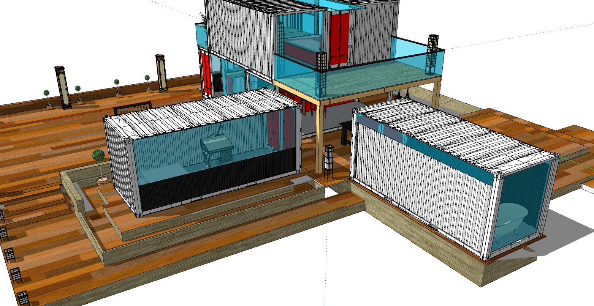Select the black table under the balcony deck

[346, 133]
